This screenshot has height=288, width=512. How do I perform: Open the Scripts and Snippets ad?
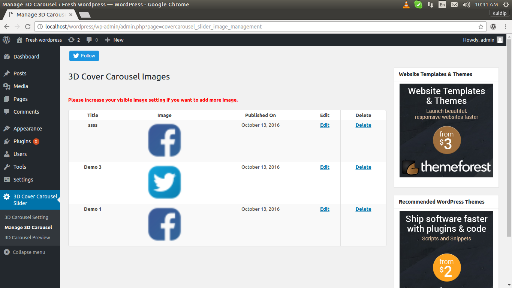446,249
